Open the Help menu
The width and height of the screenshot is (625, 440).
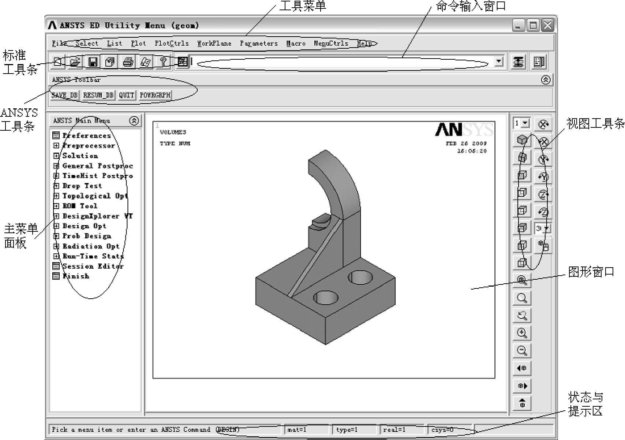pyautogui.click(x=364, y=43)
